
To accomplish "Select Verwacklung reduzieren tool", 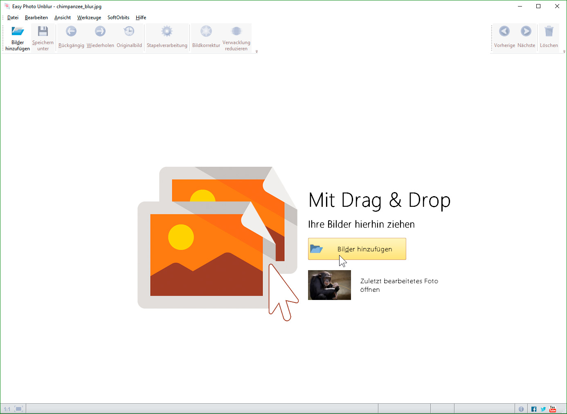I will coord(236,32).
